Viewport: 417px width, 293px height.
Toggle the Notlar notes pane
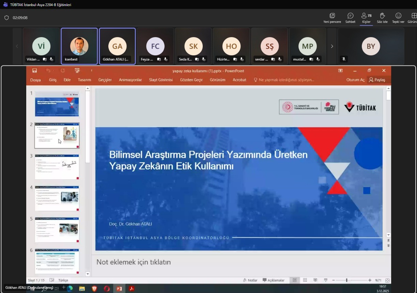tap(250, 280)
